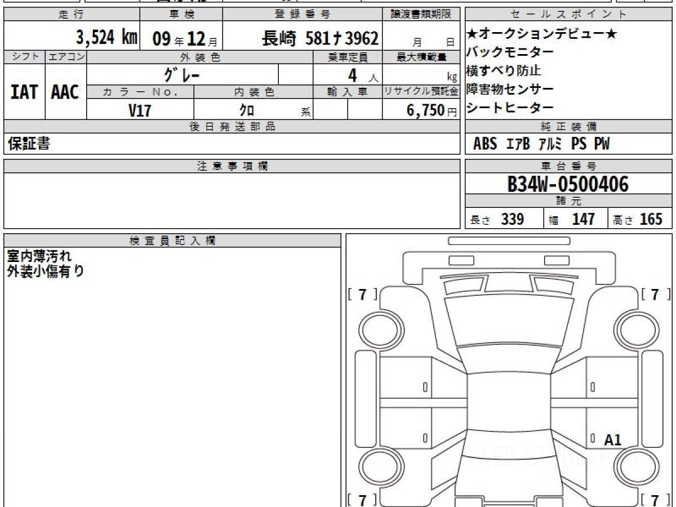
Task: Select inspector note 室内薄汚れ
Action: pyautogui.click(x=39, y=256)
